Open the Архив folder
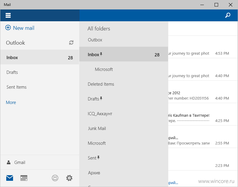The width and height of the screenshot is (238, 187). 123,173
